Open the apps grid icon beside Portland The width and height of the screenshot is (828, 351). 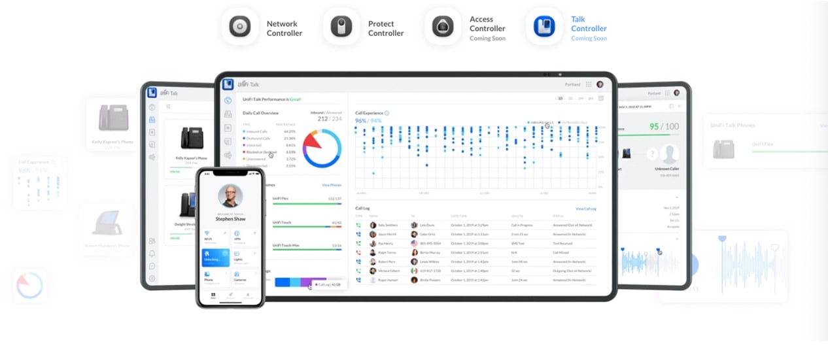(589, 84)
